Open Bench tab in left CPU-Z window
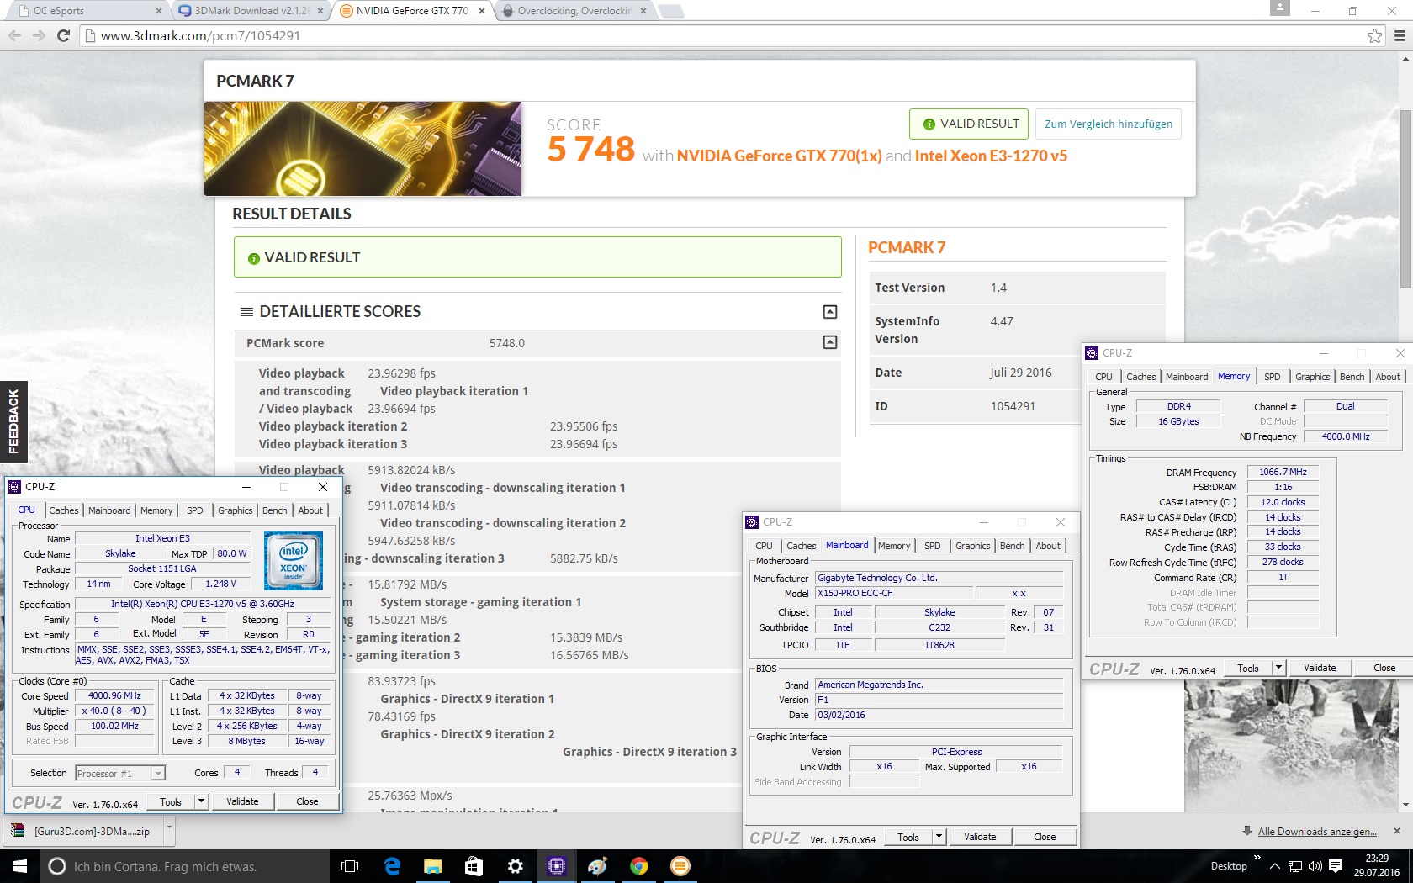This screenshot has width=1413, height=883. click(275, 510)
